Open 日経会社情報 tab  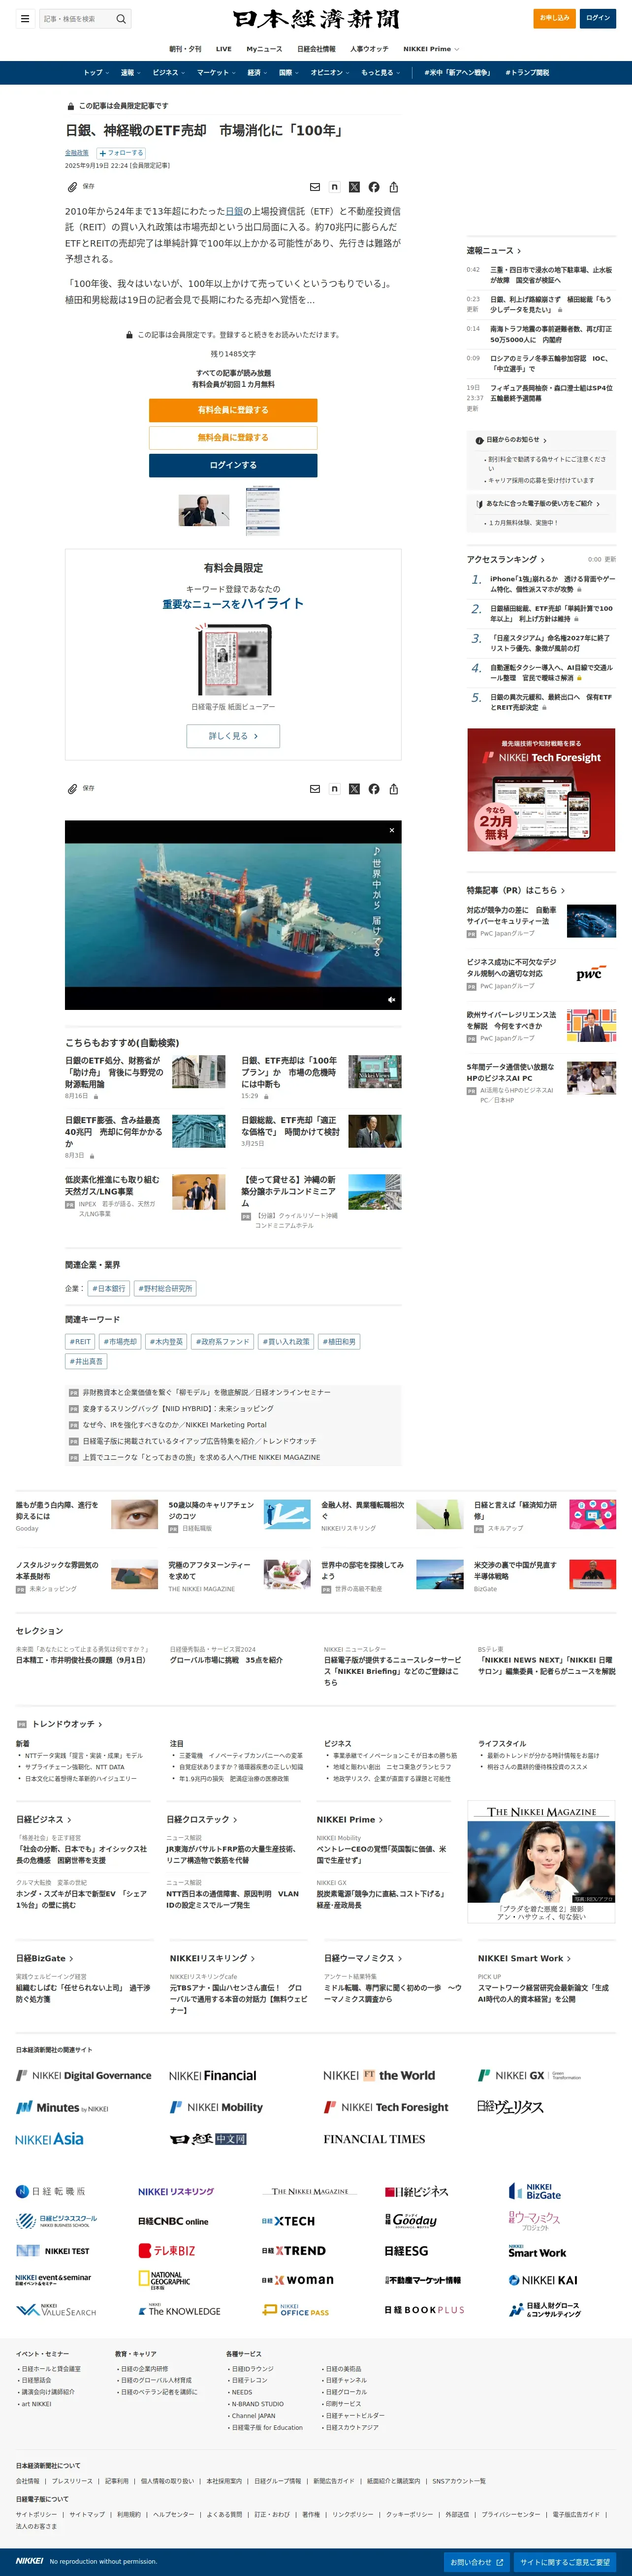(x=316, y=49)
